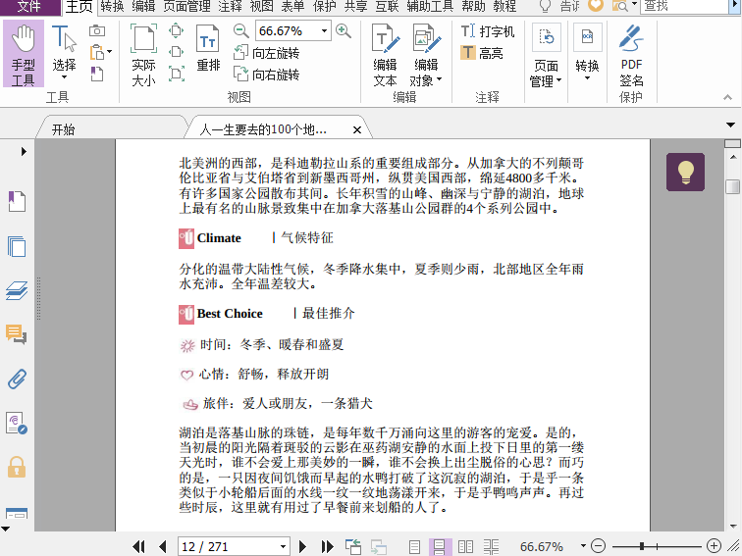The image size is (742, 556).
Task: Switch to the Protect (保护) ribbon tab
Action: [x=324, y=6]
